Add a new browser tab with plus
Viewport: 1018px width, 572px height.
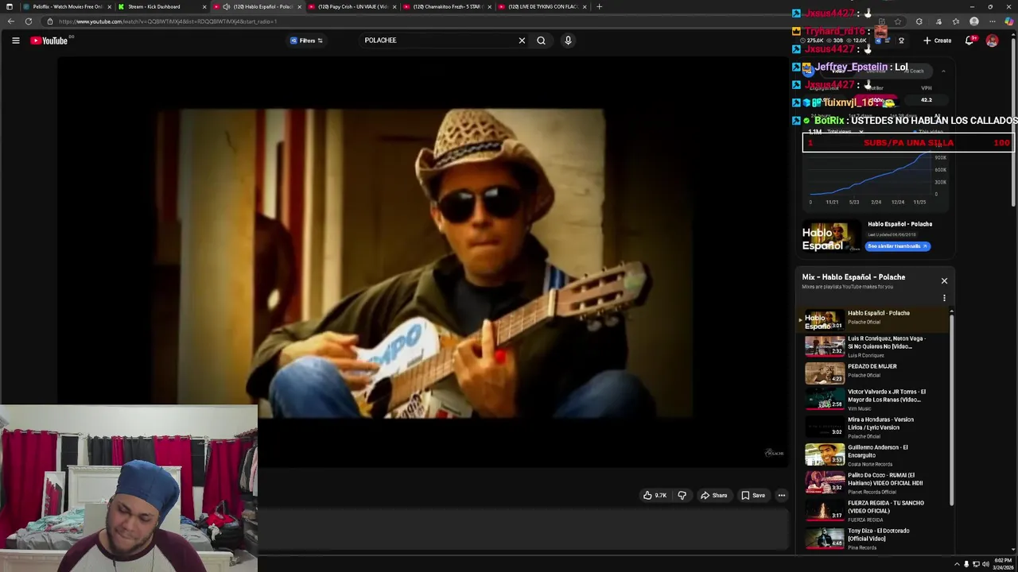pos(599,6)
